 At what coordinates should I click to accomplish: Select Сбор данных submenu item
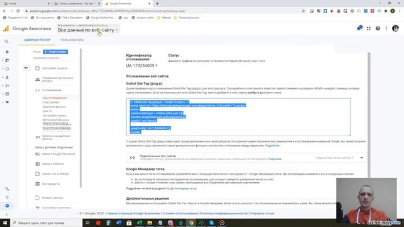51,102
